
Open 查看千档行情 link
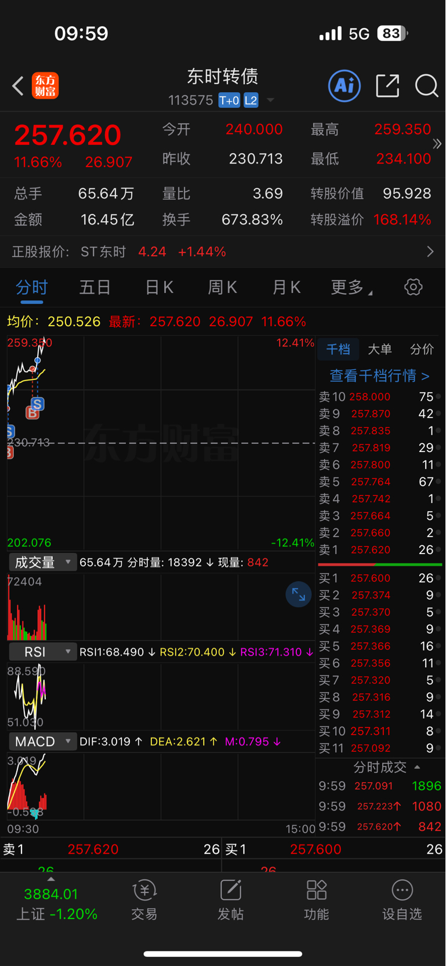pos(379,375)
